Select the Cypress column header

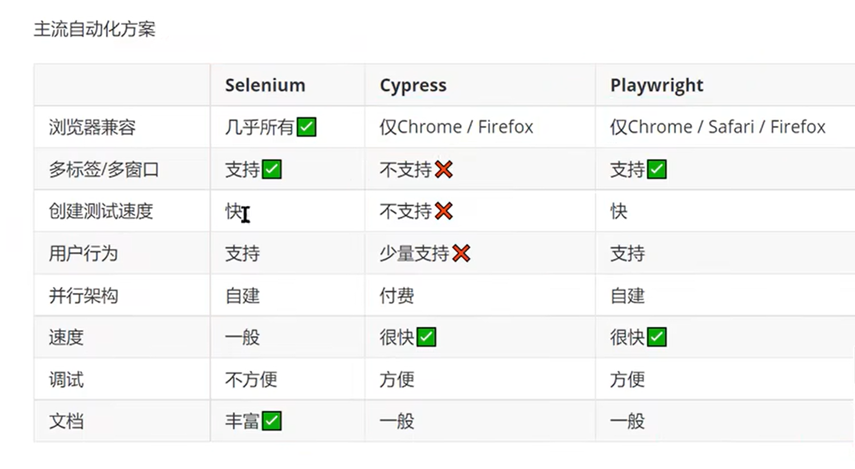(413, 85)
